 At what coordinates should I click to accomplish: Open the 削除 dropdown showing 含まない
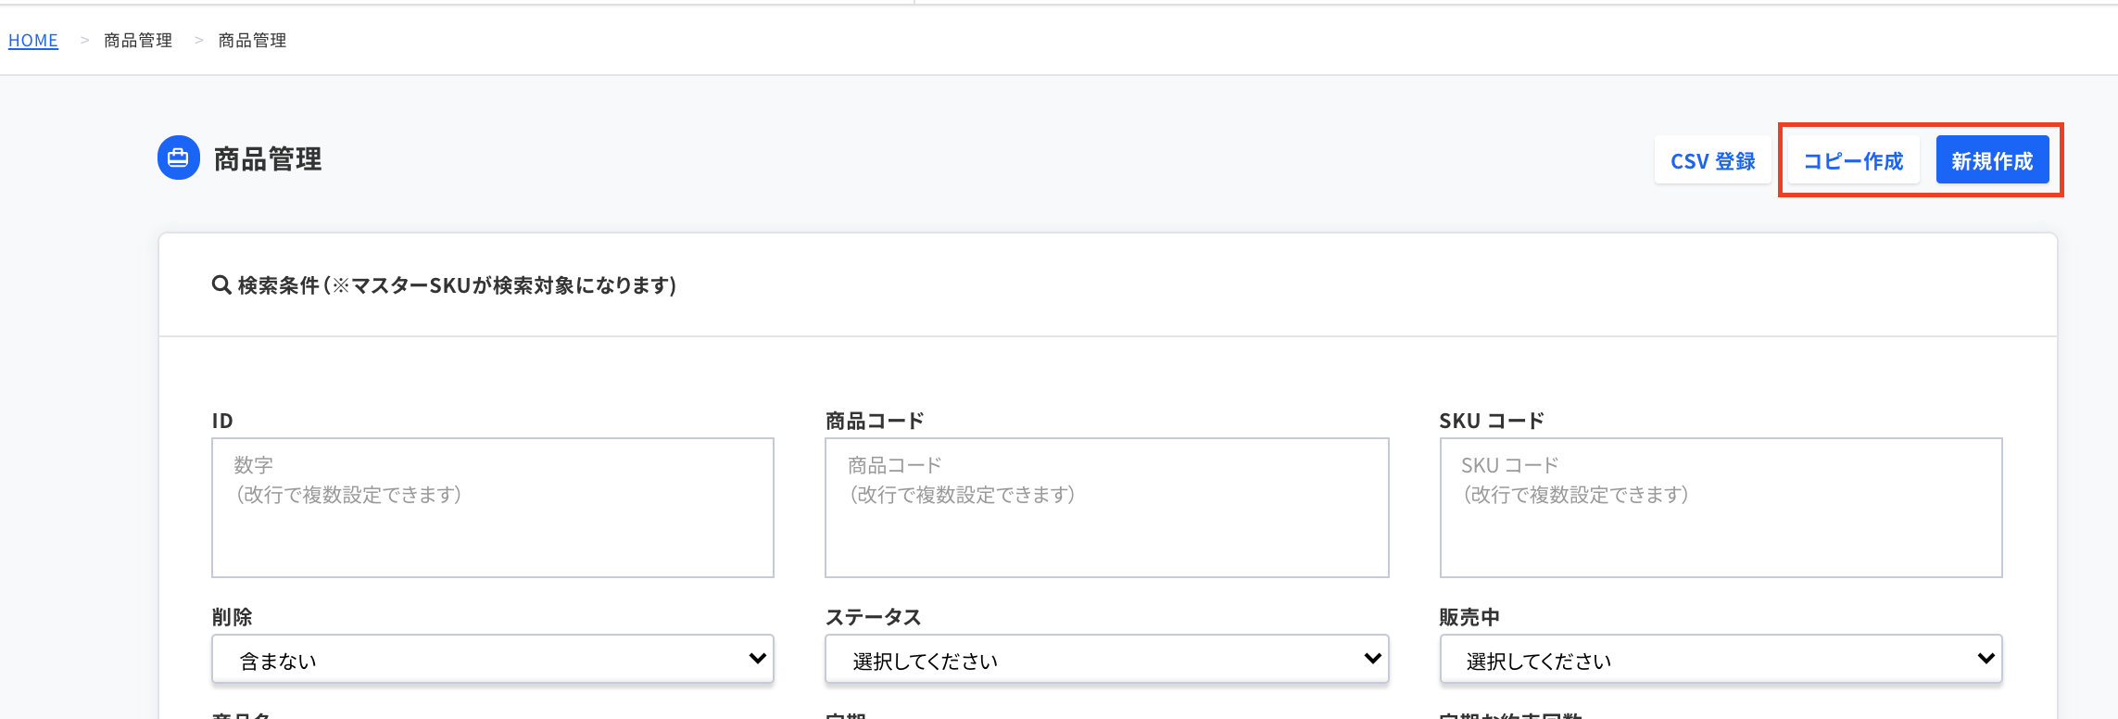tap(492, 660)
